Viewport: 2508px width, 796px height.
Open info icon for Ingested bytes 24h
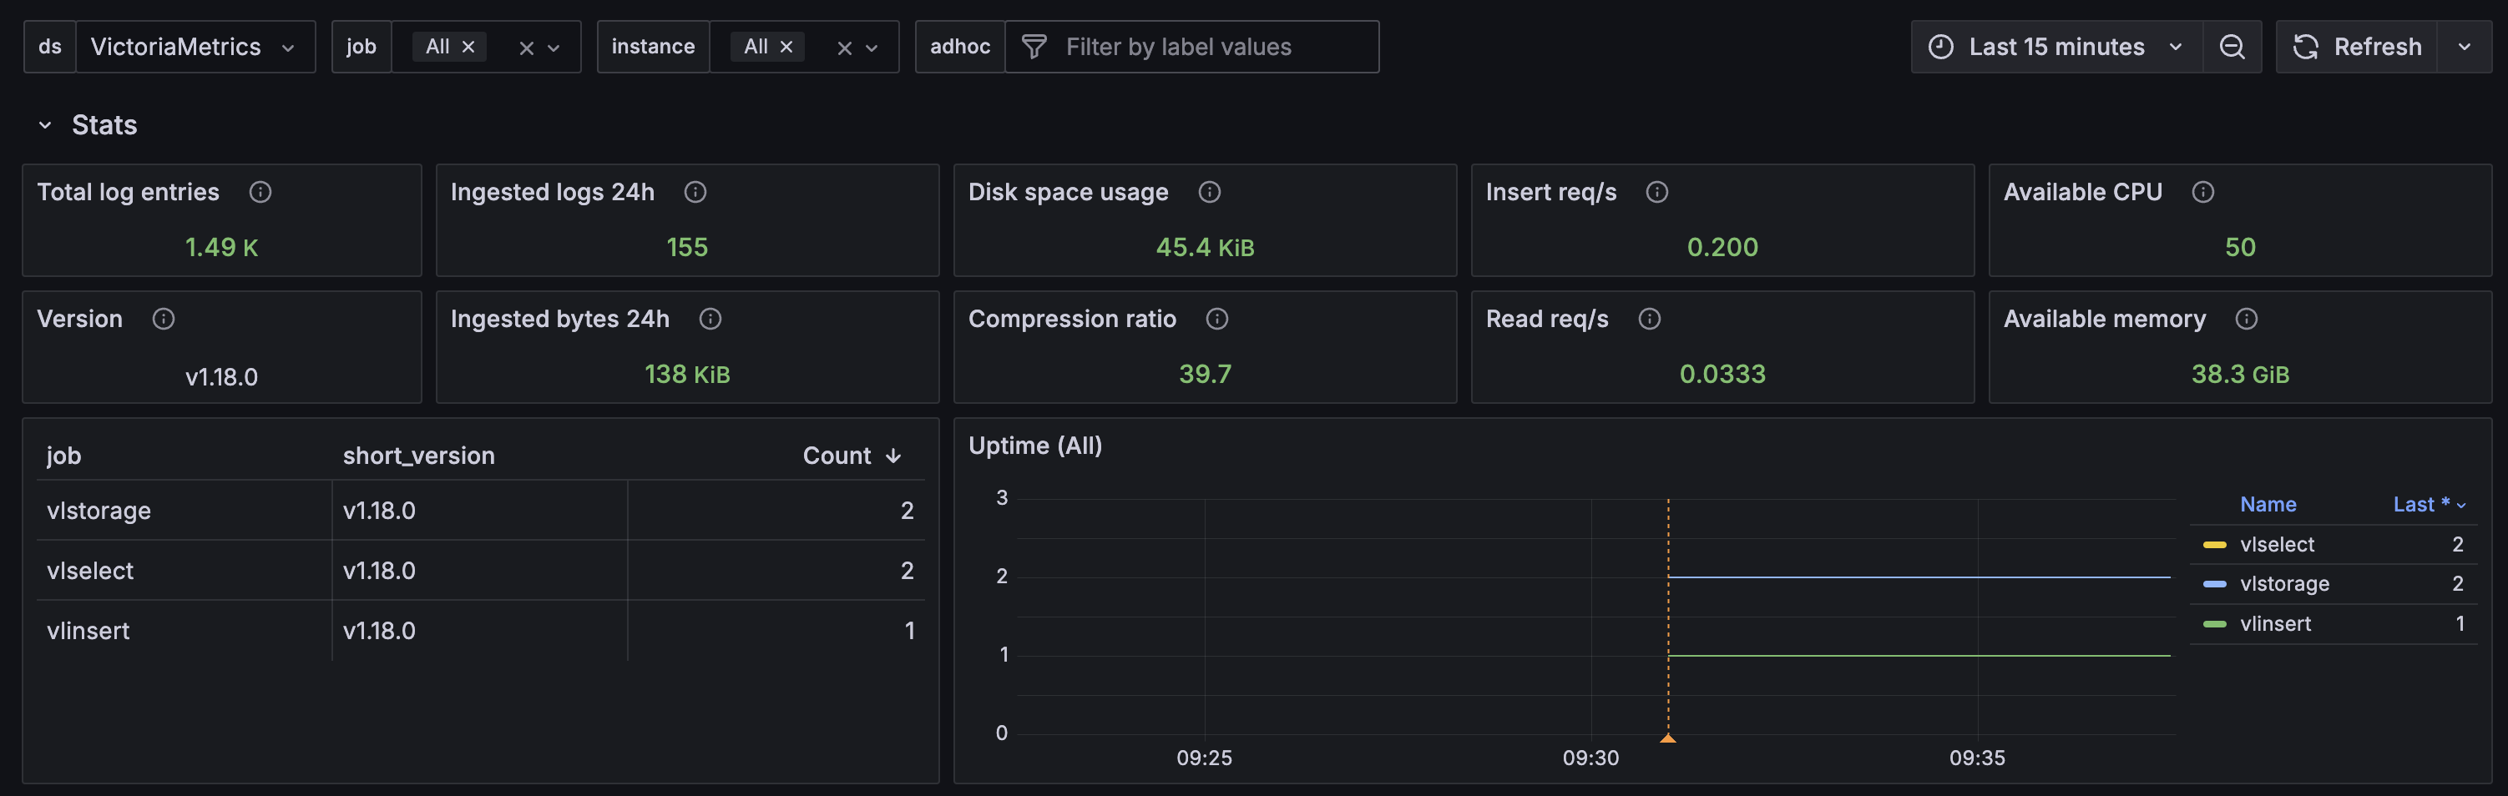(x=710, y=318)
